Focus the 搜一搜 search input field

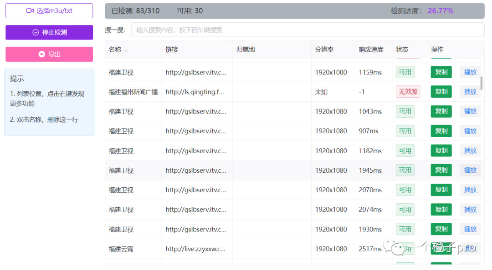point(307,30)
